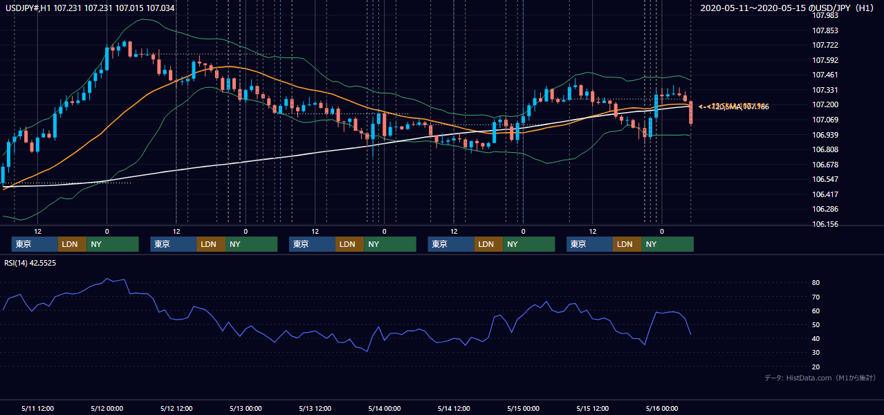Click the 5/15 00:00 time axis label
The width and height of the screenshot is (884, 415).
(x=522, y=408)
